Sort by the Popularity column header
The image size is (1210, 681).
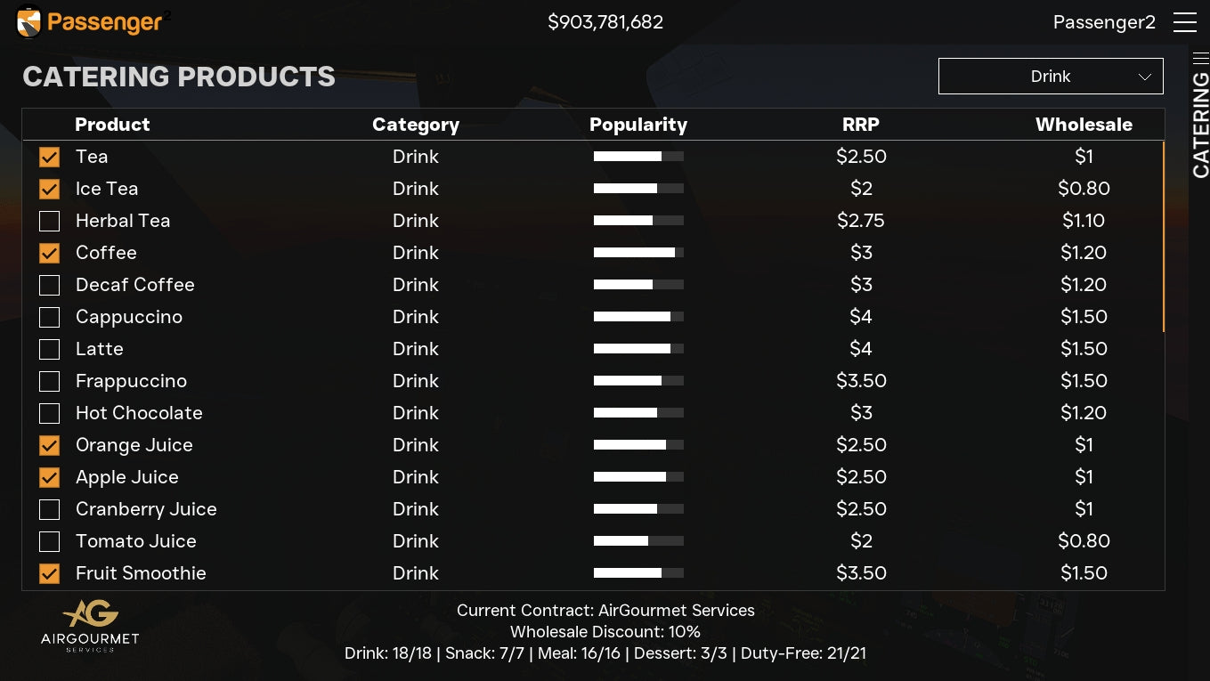point(637,125)
